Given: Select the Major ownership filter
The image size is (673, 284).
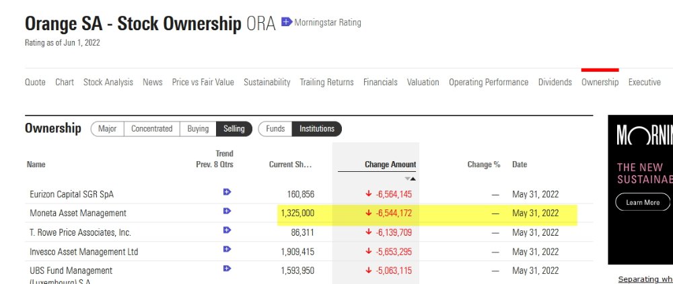Looking at the screenshot, I should tap(107, 129).
